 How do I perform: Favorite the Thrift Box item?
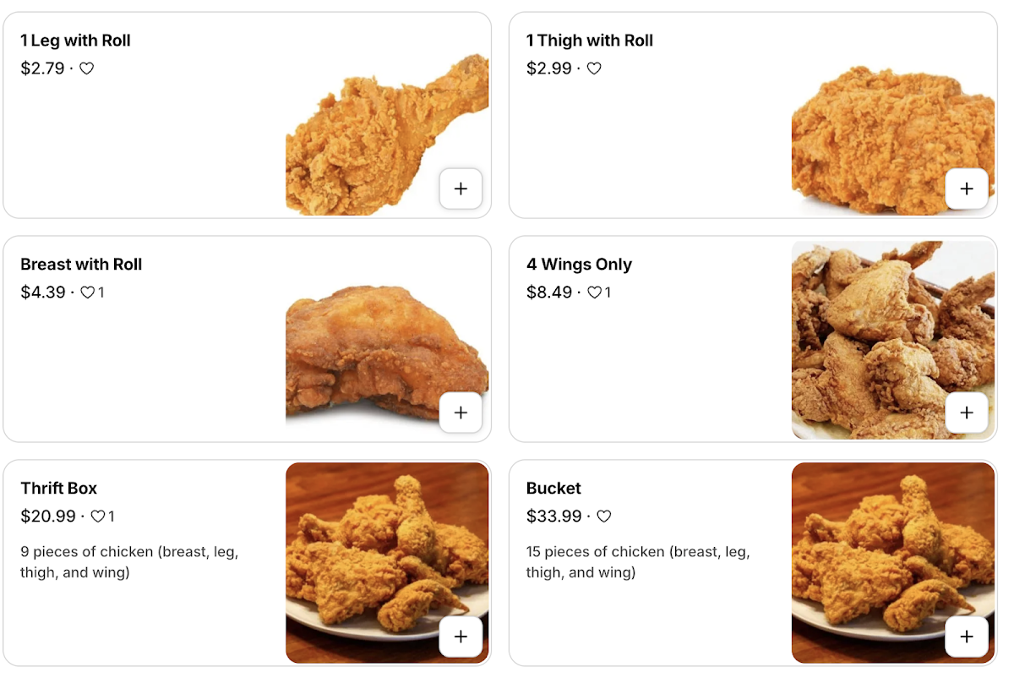click(98, 517)
